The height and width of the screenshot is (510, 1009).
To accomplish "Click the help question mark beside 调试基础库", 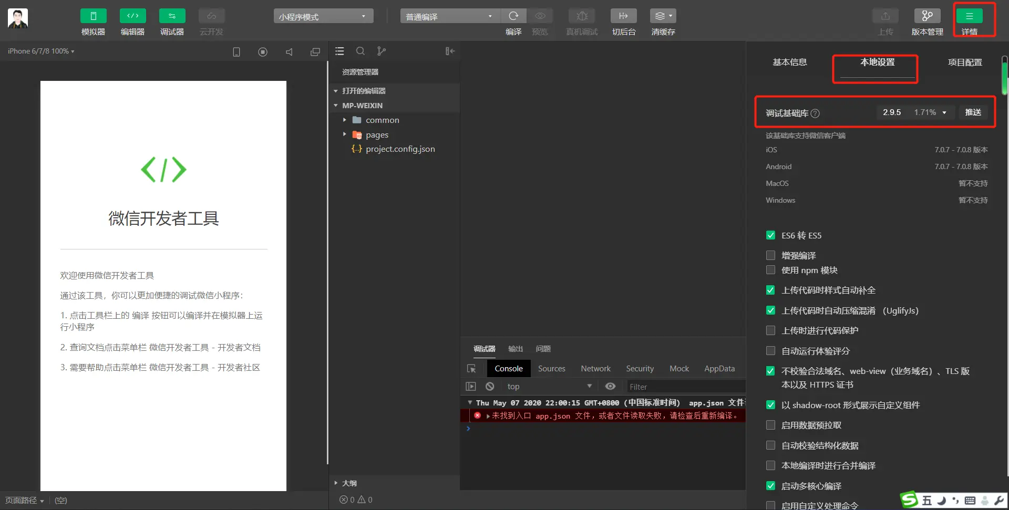I will coord(815,113).
